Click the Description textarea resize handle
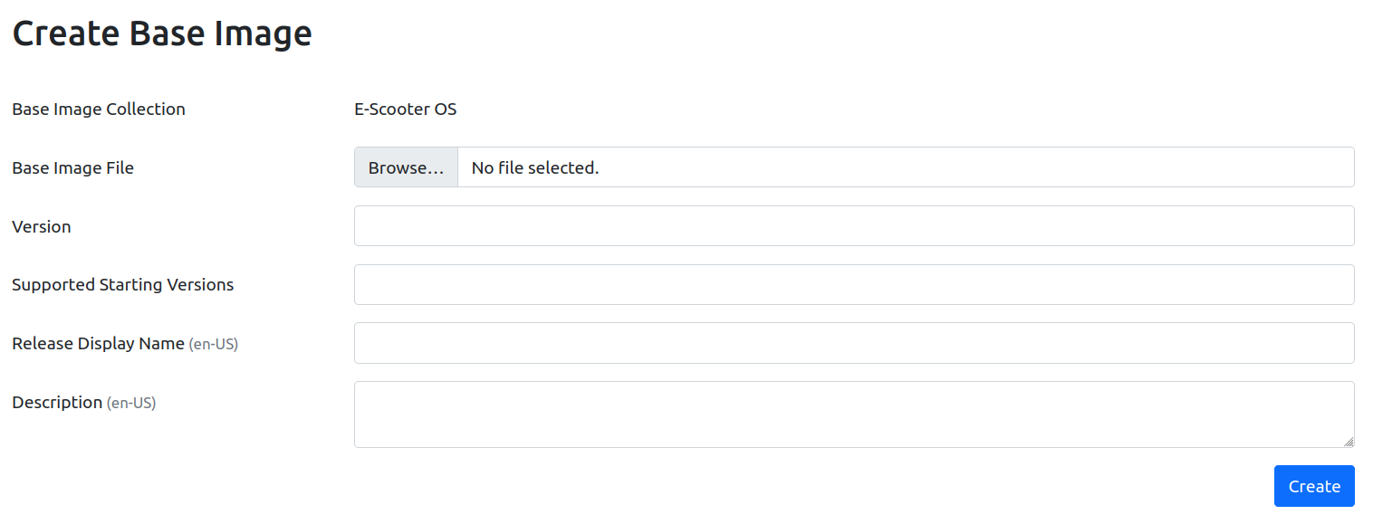 1349,443
